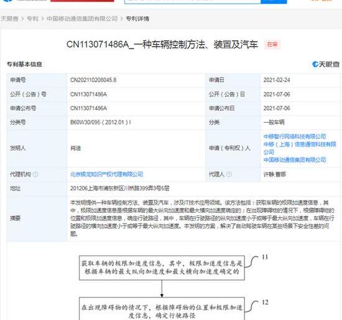Select 2021-07-06 in the 公开（公告）日 row
This screenshot has height=320, width=342.
pos(277,95)
